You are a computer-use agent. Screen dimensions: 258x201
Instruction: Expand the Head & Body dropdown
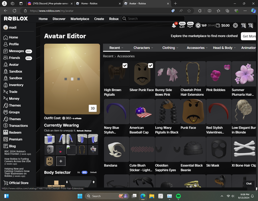coord(224,48)
